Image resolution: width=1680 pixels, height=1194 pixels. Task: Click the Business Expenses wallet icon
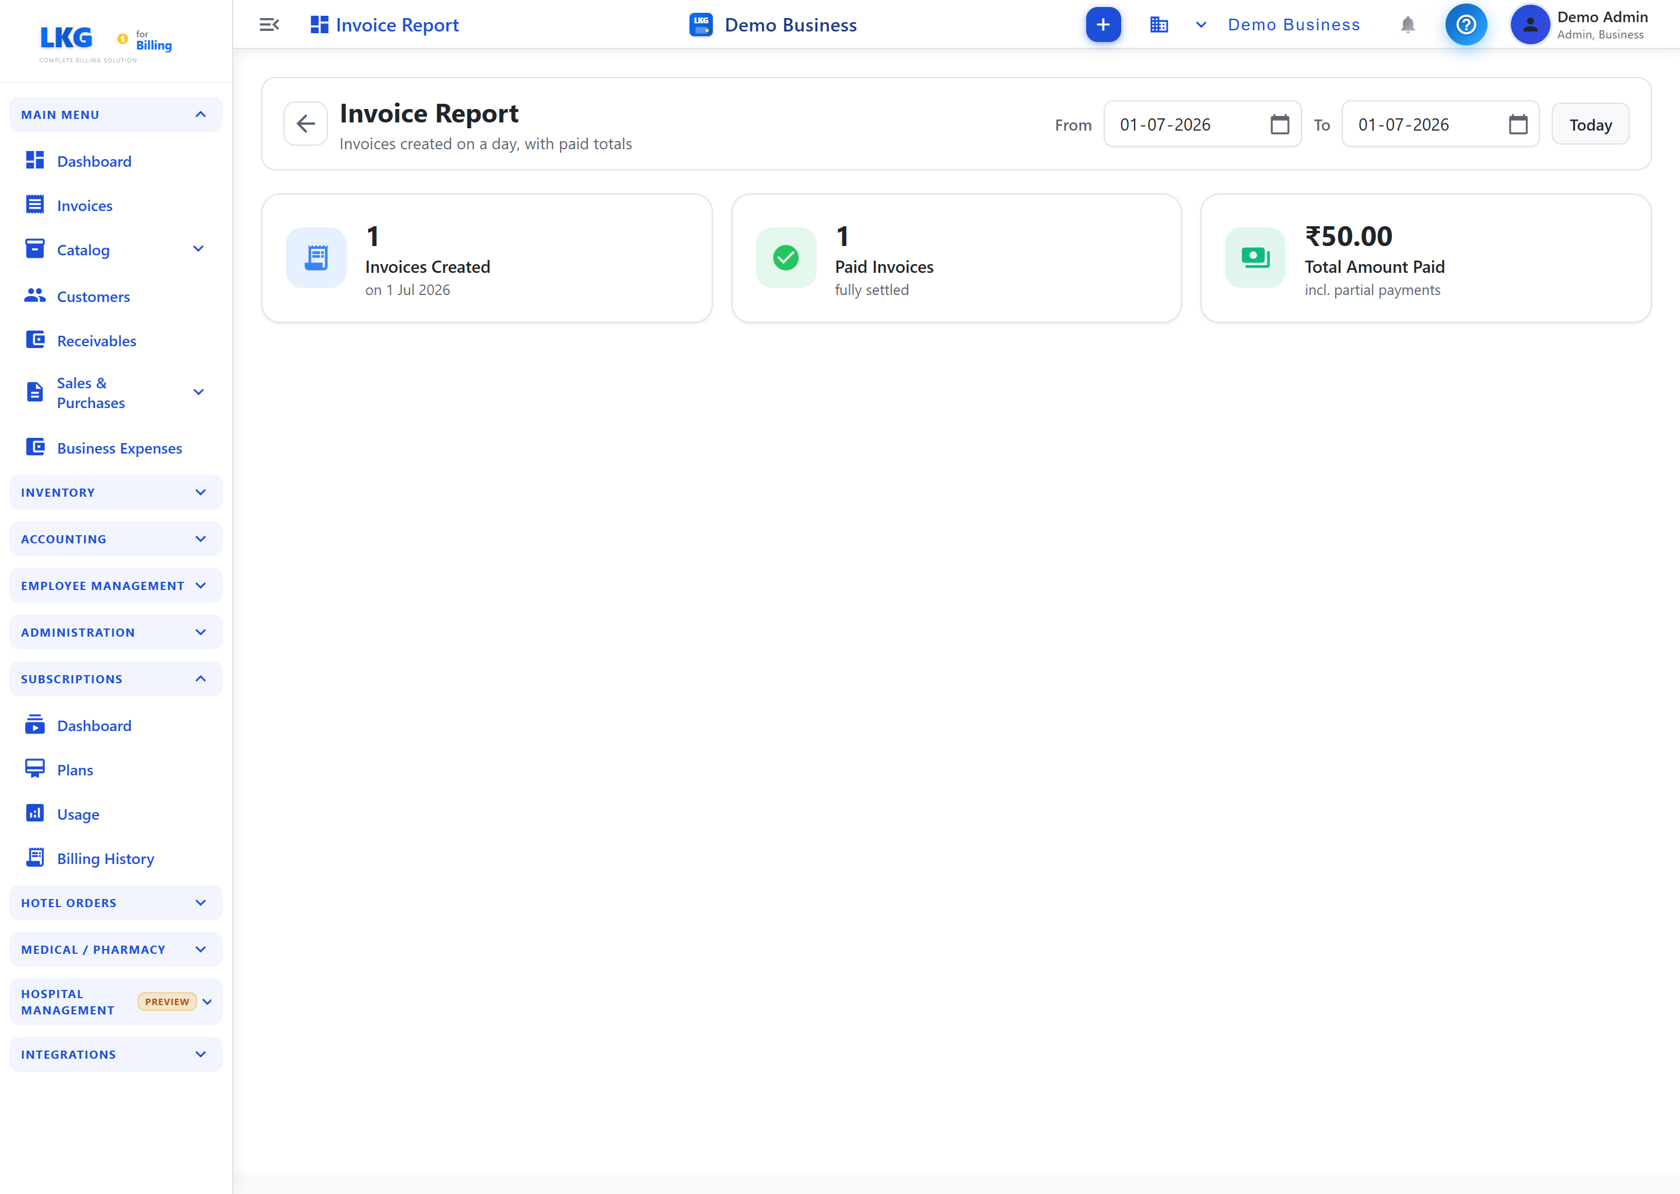(34, 447)
